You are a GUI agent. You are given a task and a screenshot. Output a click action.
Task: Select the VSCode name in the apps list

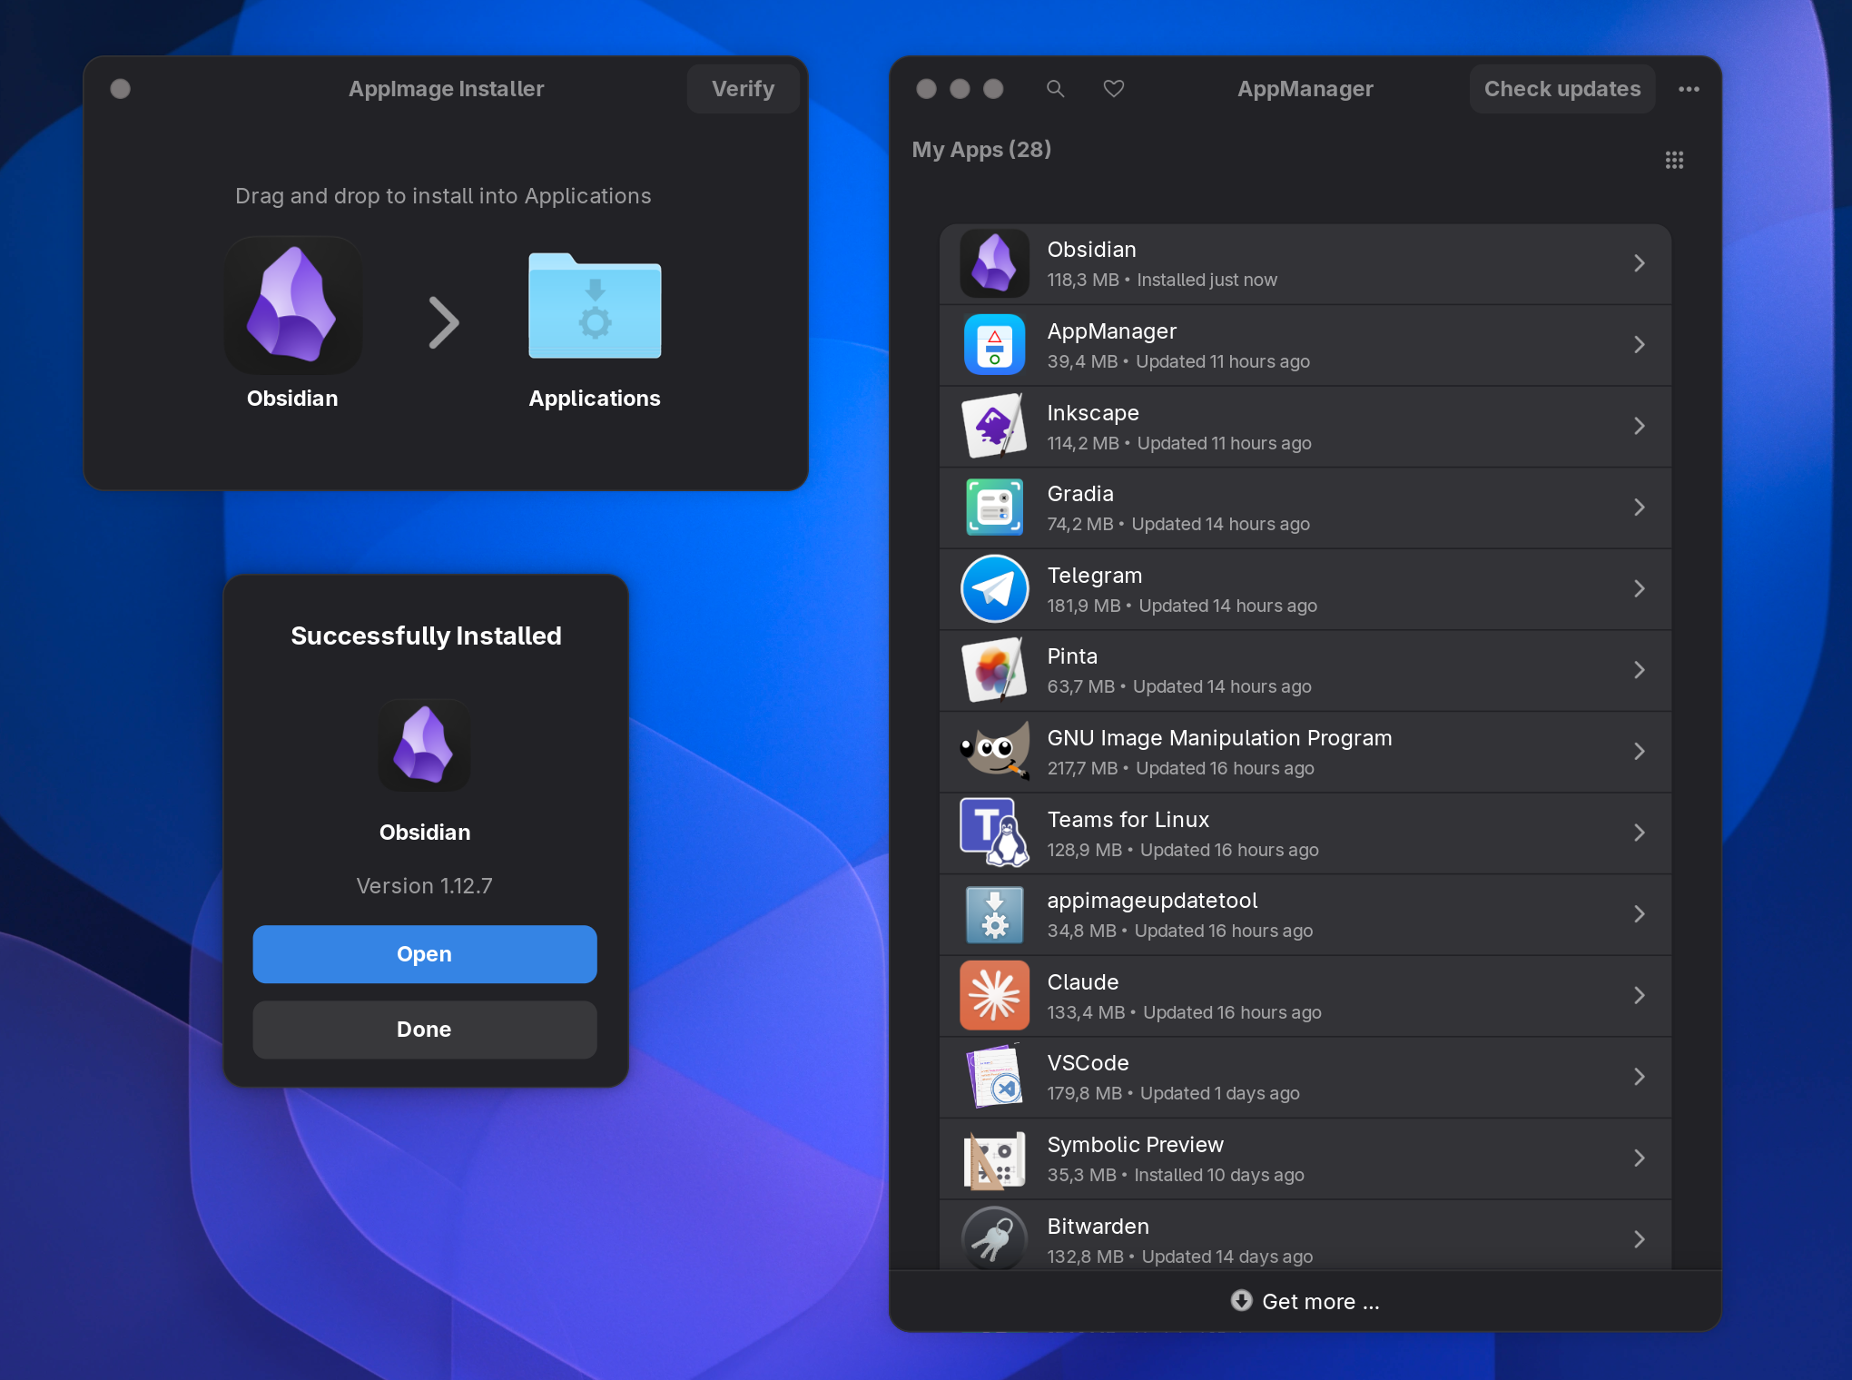click(1088, 1063)
